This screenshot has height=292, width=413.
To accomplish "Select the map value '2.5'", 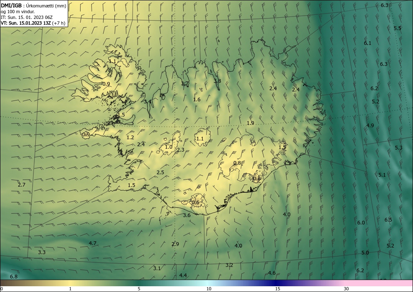I will click(160, 173).
